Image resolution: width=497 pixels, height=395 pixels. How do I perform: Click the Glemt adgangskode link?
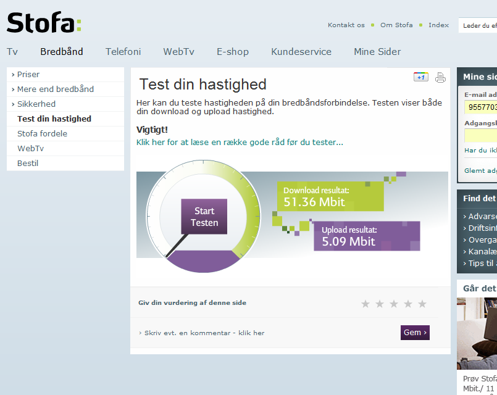pos(480,171)
